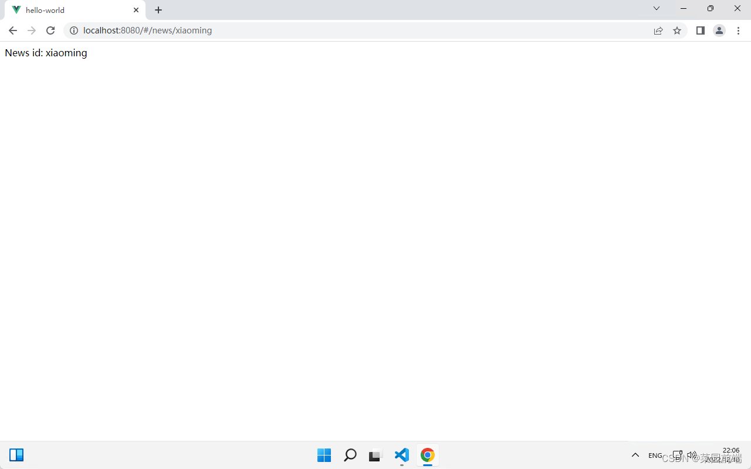Share this page icon
This screenshot has width=751, height=469.
click(x=658, y=30)
